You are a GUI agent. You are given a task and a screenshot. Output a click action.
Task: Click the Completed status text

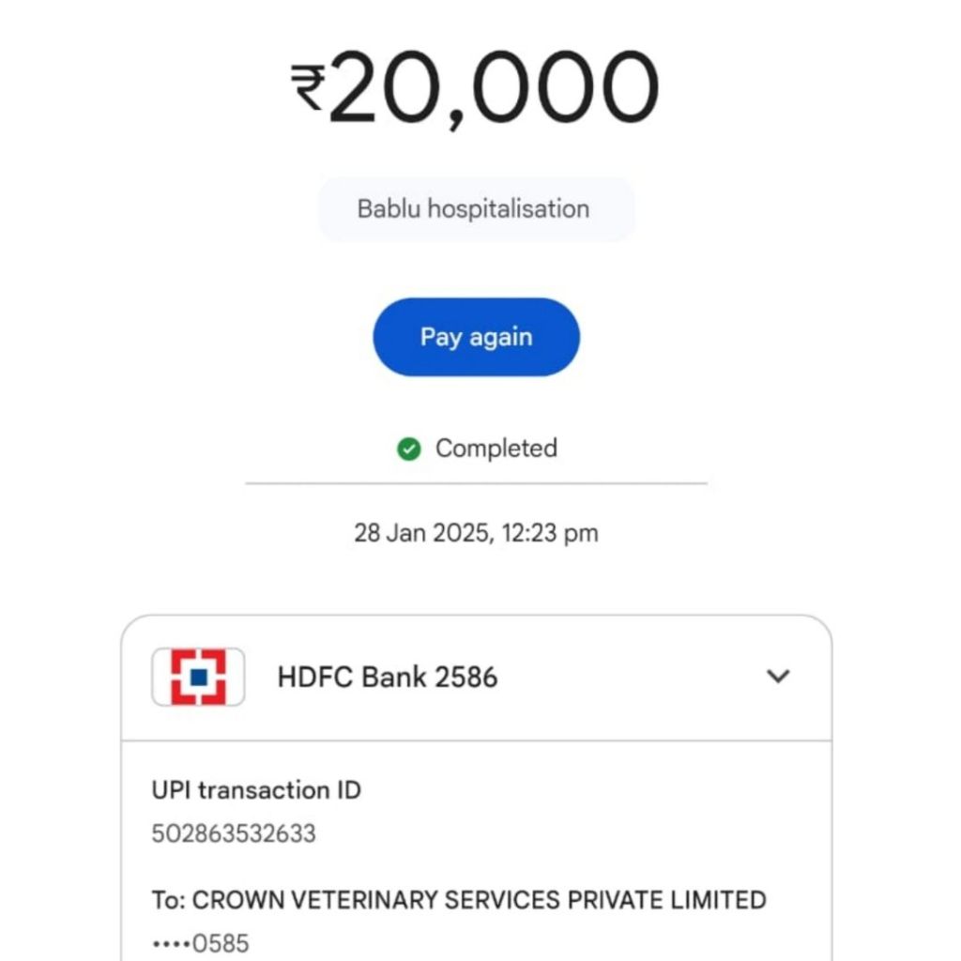point(496,449)
